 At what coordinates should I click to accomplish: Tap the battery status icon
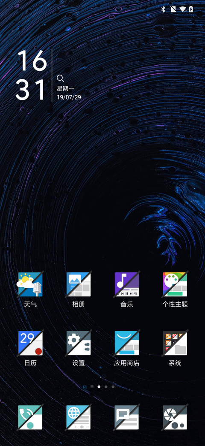[x=191, y=9]
